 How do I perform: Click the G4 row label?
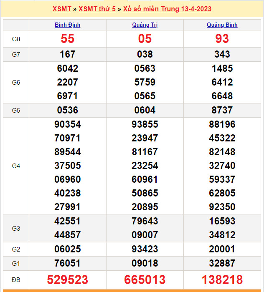(16, 166)
